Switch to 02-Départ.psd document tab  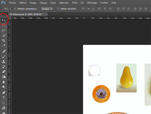26,14
